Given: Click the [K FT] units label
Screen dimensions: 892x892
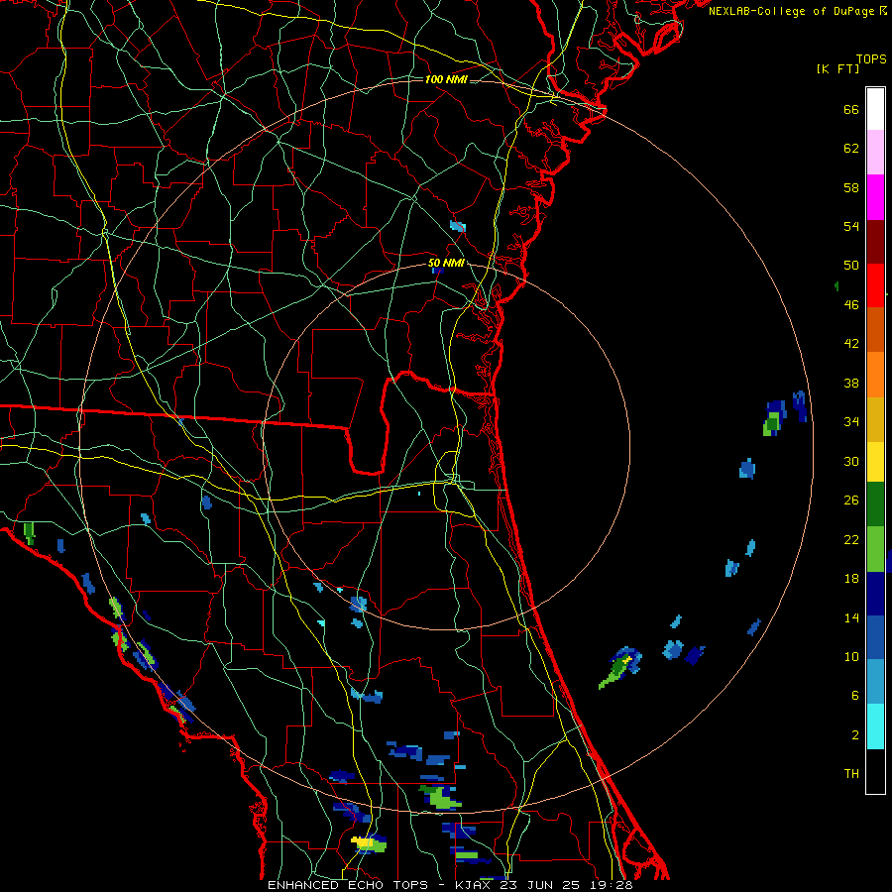Looking at the screenshot, I should click(x=837, y=68).
